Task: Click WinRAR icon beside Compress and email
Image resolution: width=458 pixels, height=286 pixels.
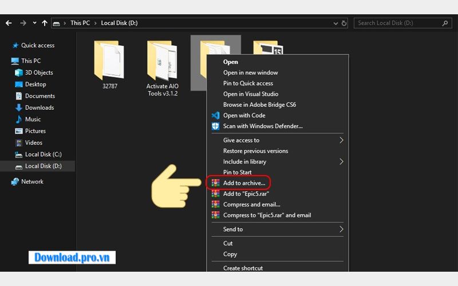Action: click(216, 204)
